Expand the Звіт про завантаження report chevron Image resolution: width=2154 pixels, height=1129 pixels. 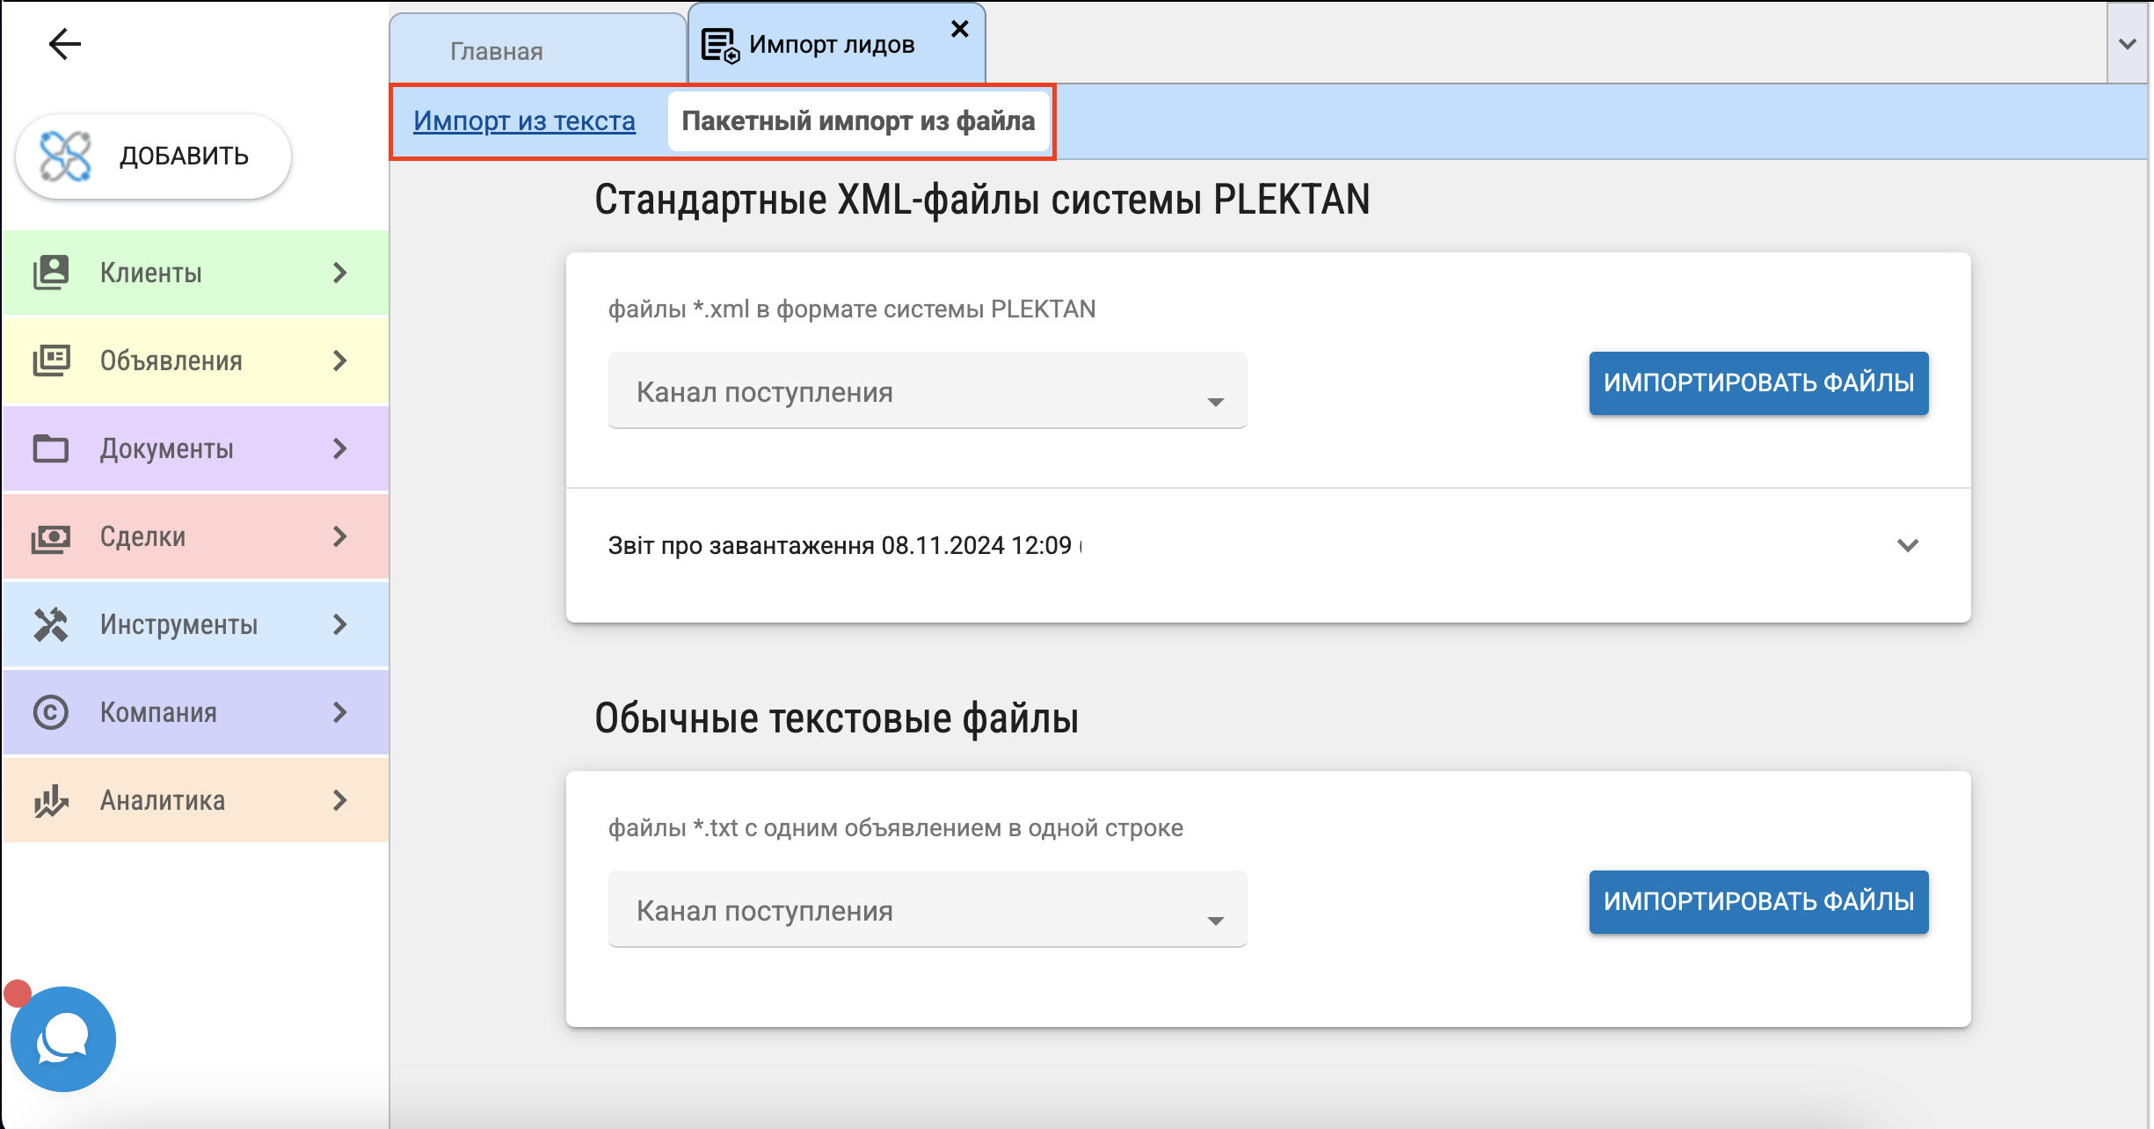1908,545
